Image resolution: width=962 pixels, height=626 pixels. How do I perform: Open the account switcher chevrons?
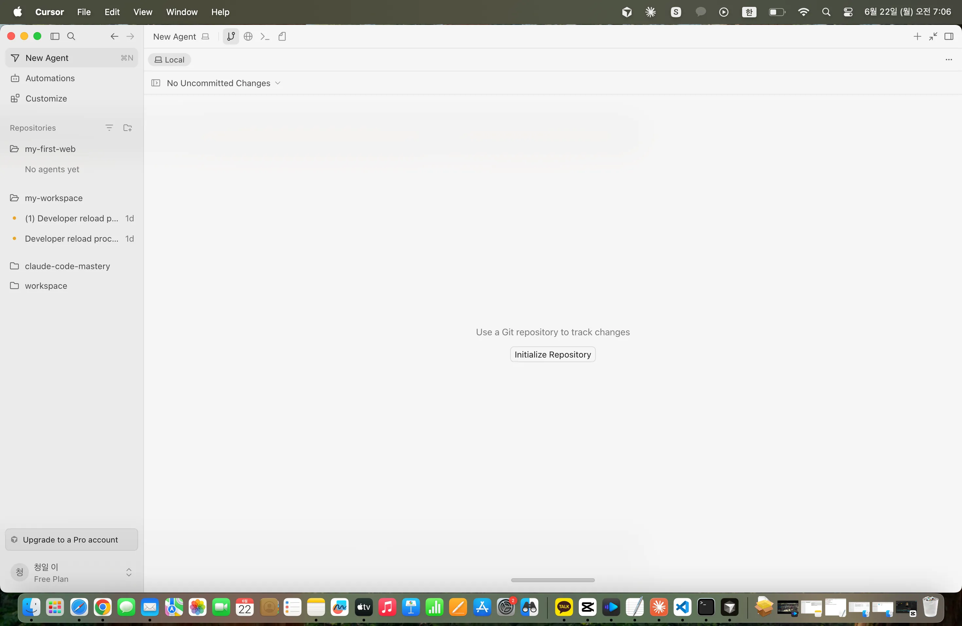[x=129, y=572]
